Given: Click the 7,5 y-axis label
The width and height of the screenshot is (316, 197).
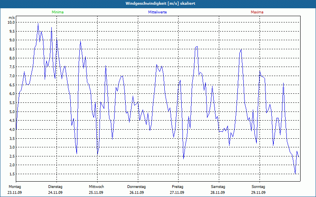Looking at the screenshot, I should tap(12, 67).
